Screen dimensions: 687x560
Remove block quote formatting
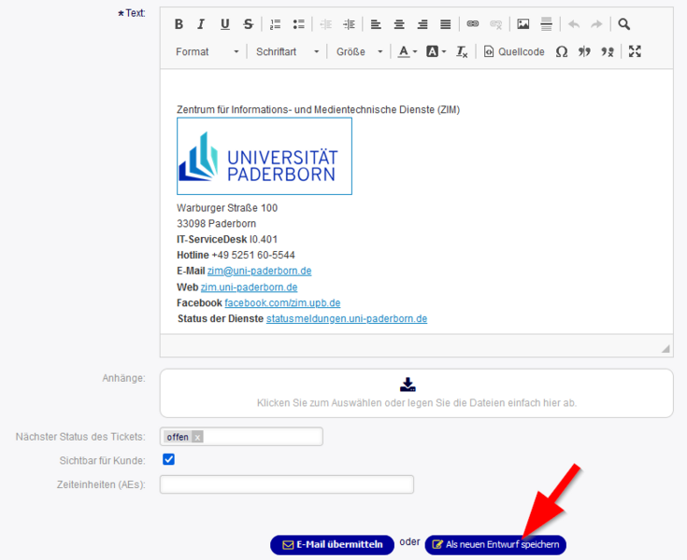(608, 51)
